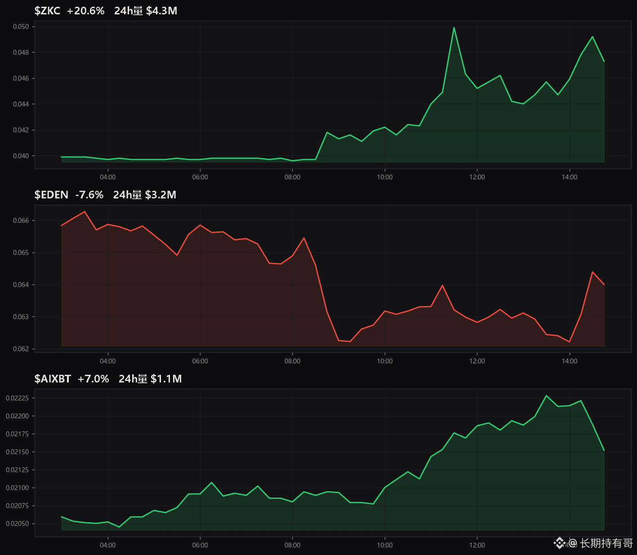Click the 14:00 label under the $ZKC chart
This screenshot has width=637, height=555.
click(570, 177)
